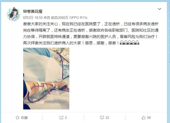The width and height of the screenshot is (170, 123).
Task: Open the post options chevron menu
Action: tap(159, 9)
